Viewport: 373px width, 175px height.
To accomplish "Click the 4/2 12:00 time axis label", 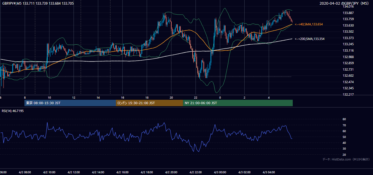I will pyautogui.click(x=74, y=172).
